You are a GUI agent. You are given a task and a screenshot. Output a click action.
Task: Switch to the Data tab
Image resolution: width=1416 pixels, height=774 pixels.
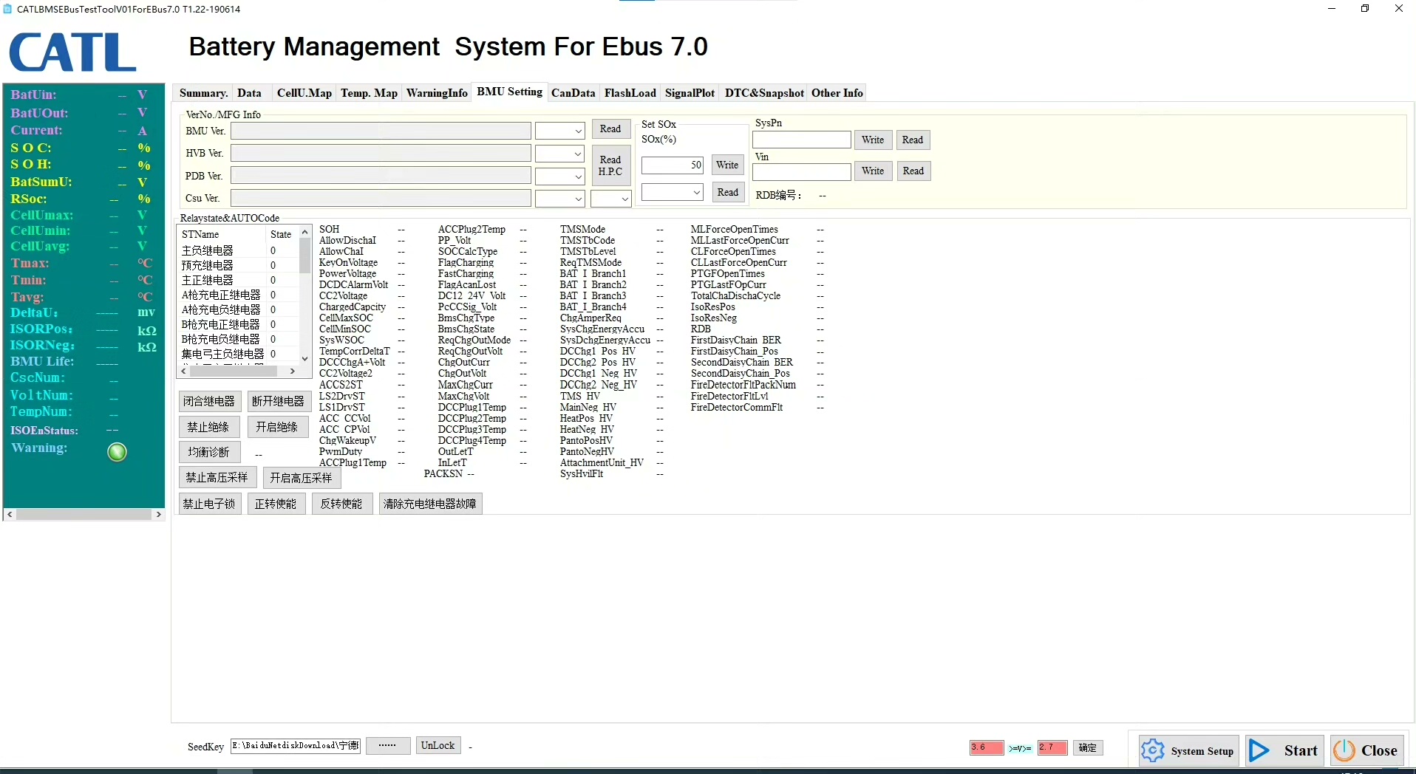[249, 93]
